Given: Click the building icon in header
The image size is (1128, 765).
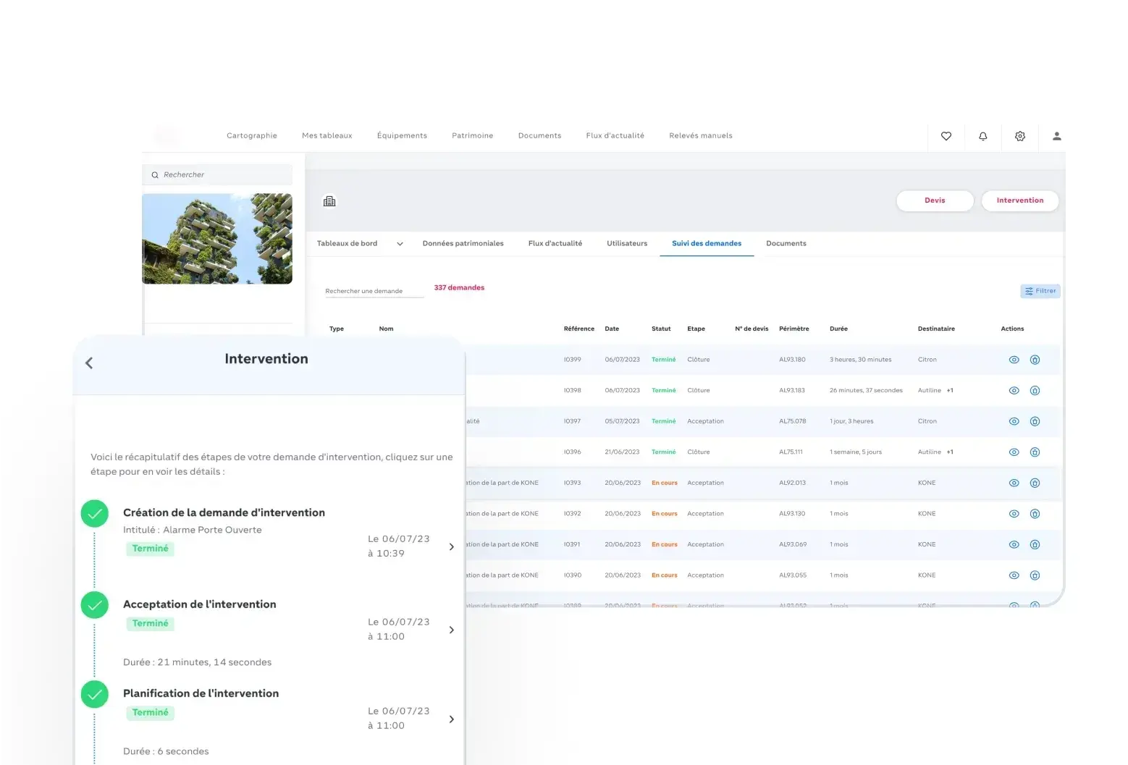Looking at the screenshot, I should point(329,201).
